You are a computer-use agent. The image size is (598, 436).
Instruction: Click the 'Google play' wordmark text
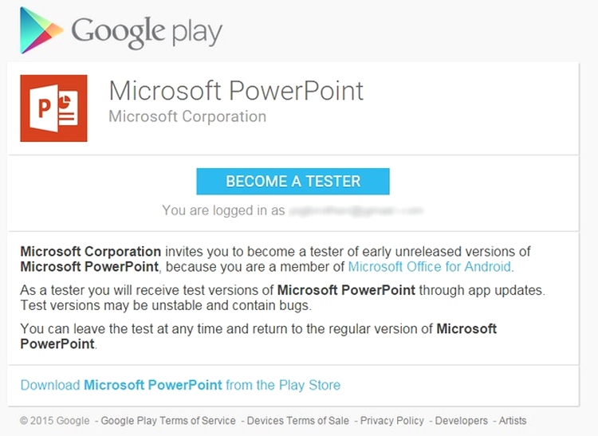(147, 32)
